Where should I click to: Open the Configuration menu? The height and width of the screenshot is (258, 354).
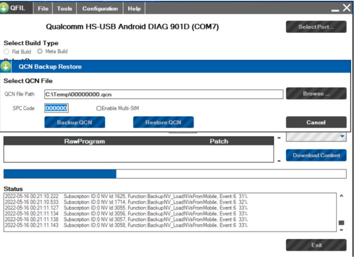coord(100,8)
